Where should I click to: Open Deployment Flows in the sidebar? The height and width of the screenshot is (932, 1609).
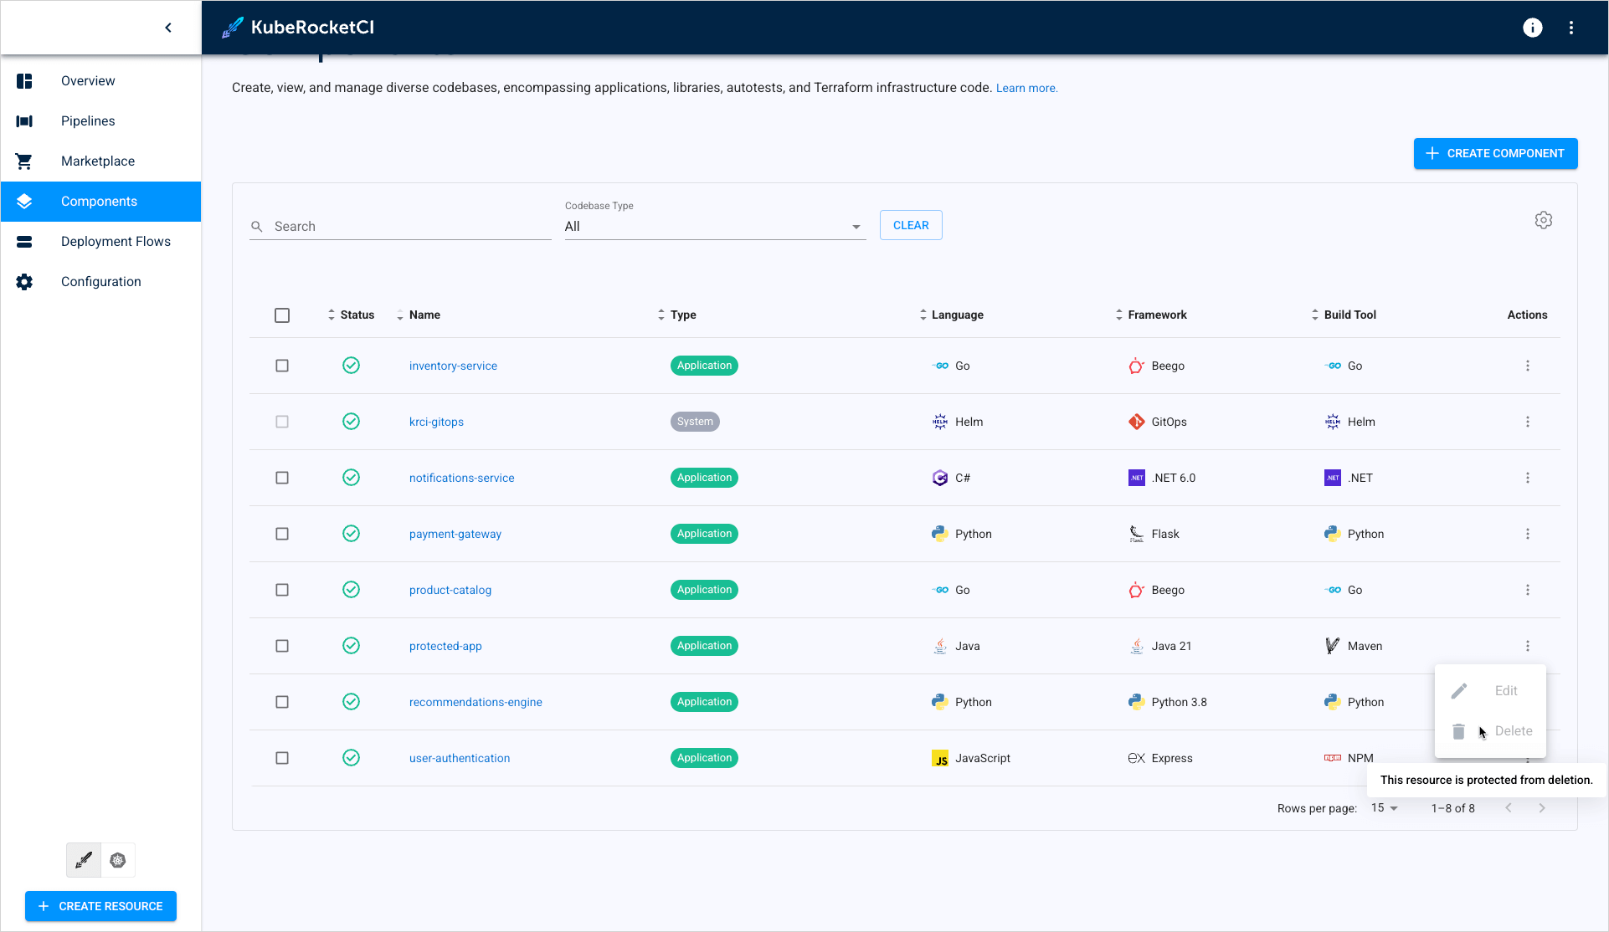point(116,242)
